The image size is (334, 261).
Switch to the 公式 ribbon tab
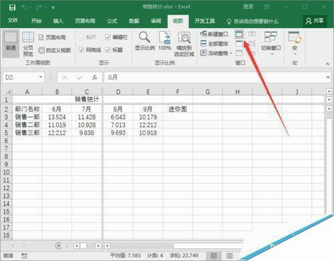112,21
